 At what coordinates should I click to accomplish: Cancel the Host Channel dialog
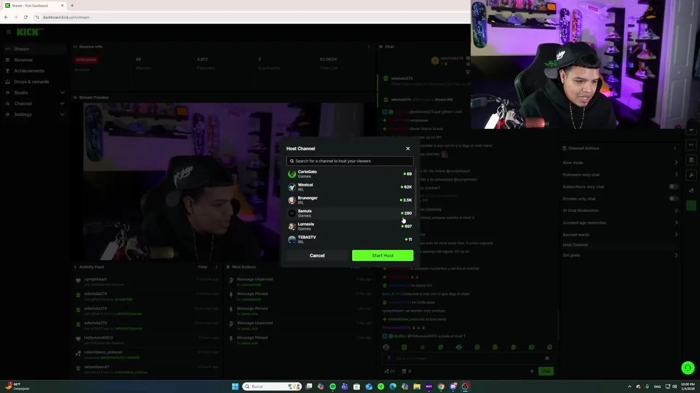[x=317, y=255]
